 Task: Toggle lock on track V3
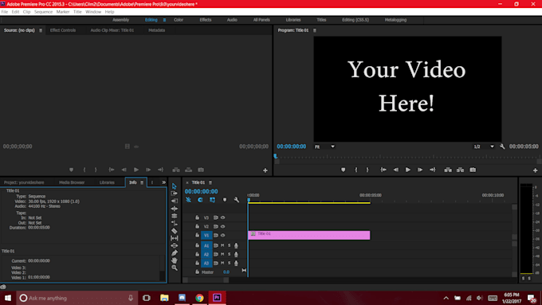coord(197,217)
